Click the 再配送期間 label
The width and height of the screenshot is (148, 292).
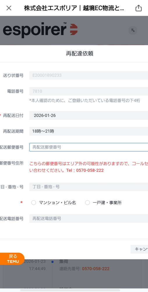point(13,131)
